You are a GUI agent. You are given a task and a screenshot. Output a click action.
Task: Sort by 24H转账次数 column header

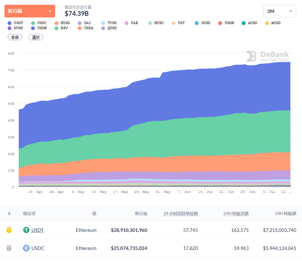[x=236, y=213]
